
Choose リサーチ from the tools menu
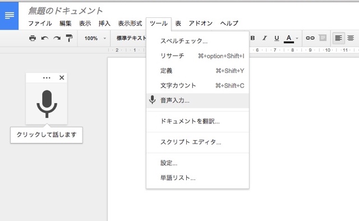click(x=197, y=56)
